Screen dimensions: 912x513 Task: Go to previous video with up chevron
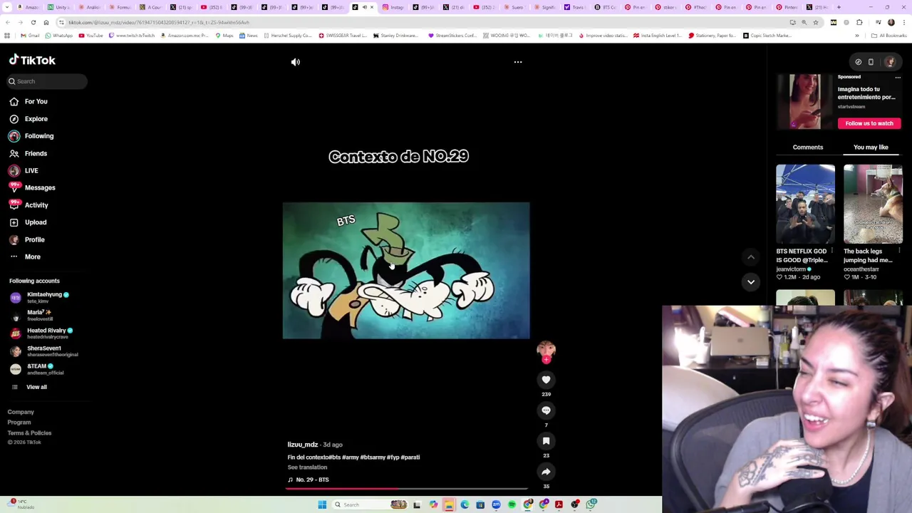[x=751, y=257]
